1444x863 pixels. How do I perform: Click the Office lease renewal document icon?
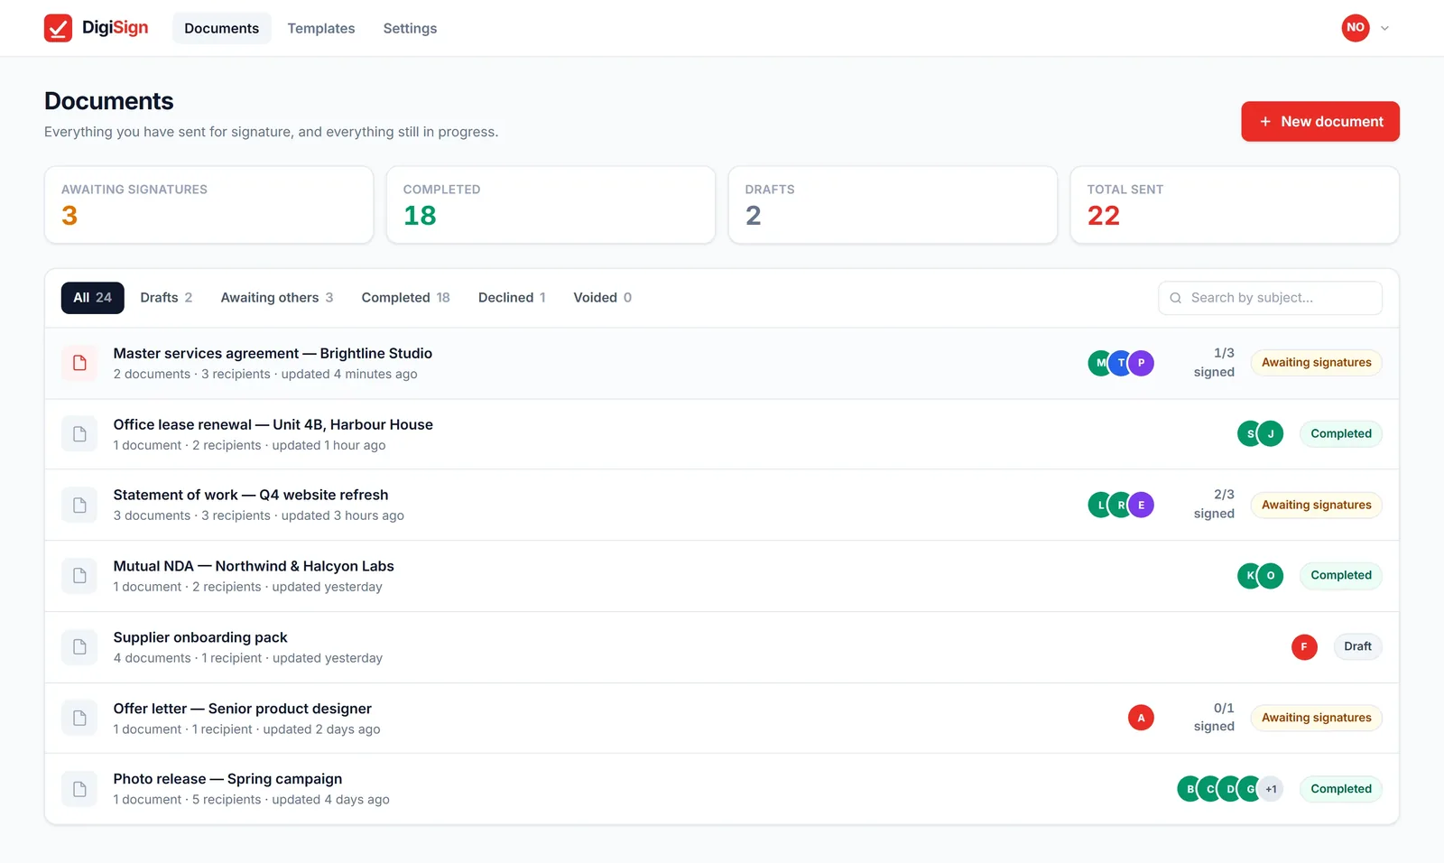point(79,434)
